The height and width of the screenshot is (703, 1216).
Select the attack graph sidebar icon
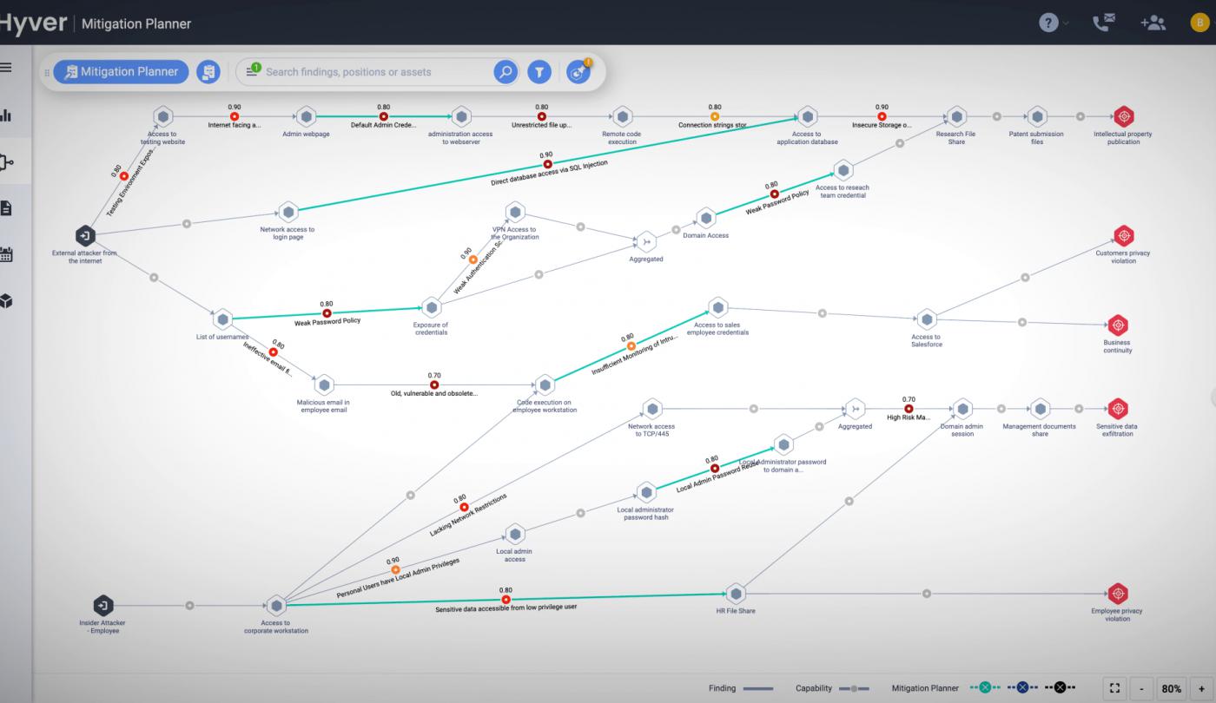coord(7,161)
